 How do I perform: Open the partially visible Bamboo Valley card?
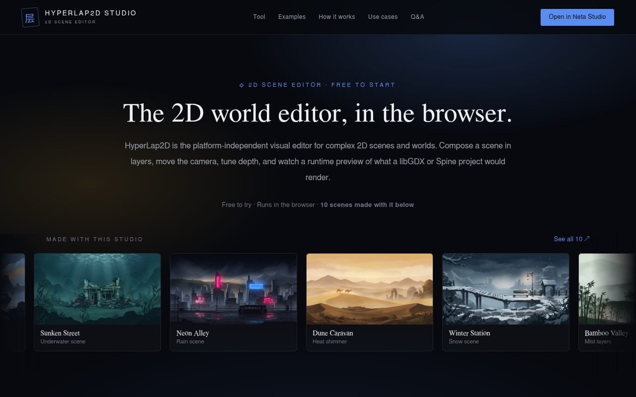pos(607,302)
